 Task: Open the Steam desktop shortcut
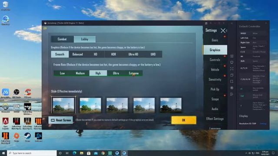27,137
